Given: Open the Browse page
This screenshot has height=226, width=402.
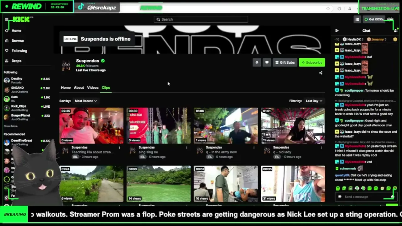Looking at the screenshot, I should [14, 41].
